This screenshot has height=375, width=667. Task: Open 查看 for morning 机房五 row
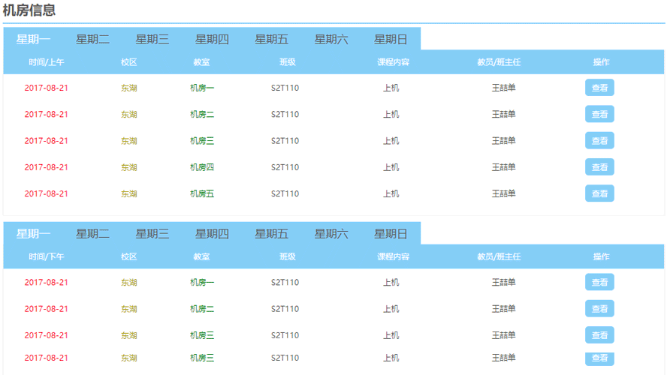[x=599, y=193]
